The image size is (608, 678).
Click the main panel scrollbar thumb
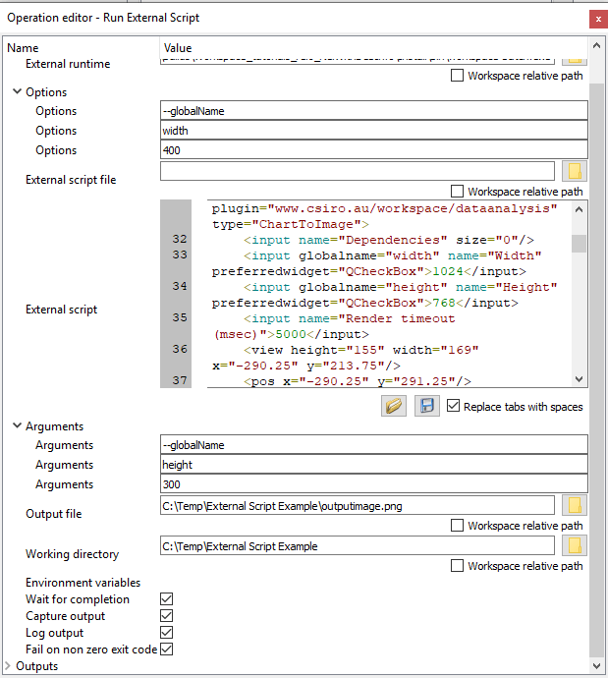click(x=597, y=370)
